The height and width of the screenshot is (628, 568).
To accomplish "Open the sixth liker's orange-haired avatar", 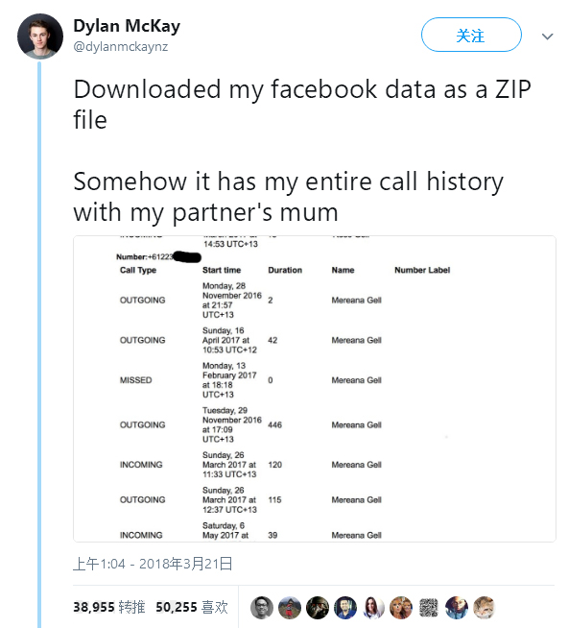I will (401, 608).
